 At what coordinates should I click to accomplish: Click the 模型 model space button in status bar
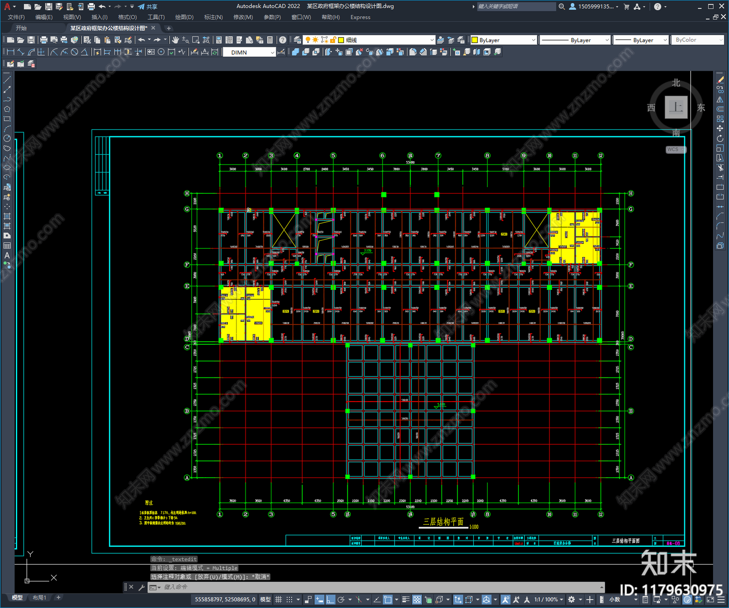click(x=265, y=600)
